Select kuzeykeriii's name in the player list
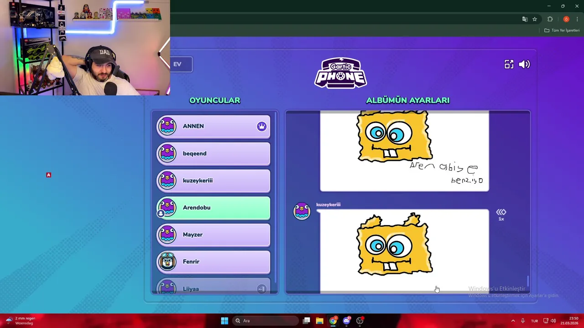The width and height of the screenshot is (584, 328). coord(198,180)
